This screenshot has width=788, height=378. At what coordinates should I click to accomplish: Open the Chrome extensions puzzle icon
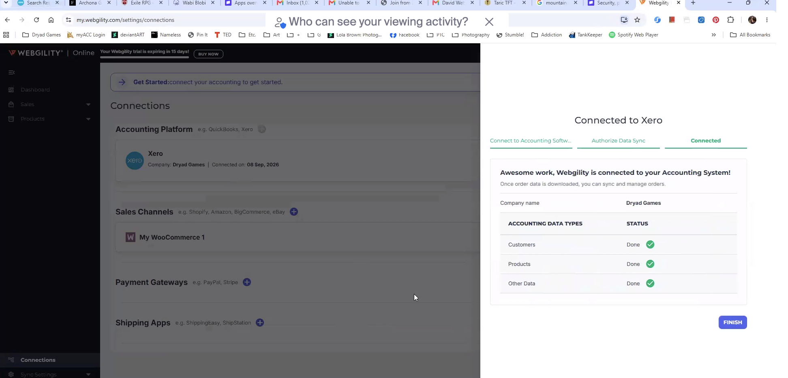(x=730, y=20)
